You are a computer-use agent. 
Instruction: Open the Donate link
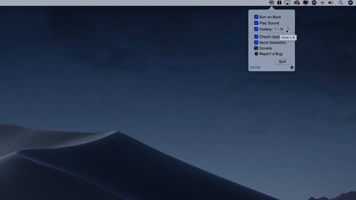[x=263, y=48]
